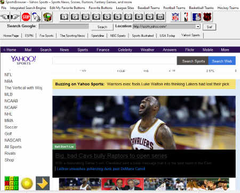The height and width of the screenshot is (193, 240).
Task: Open The Vertical with Woj sidebar link
Action: [23, 88]
